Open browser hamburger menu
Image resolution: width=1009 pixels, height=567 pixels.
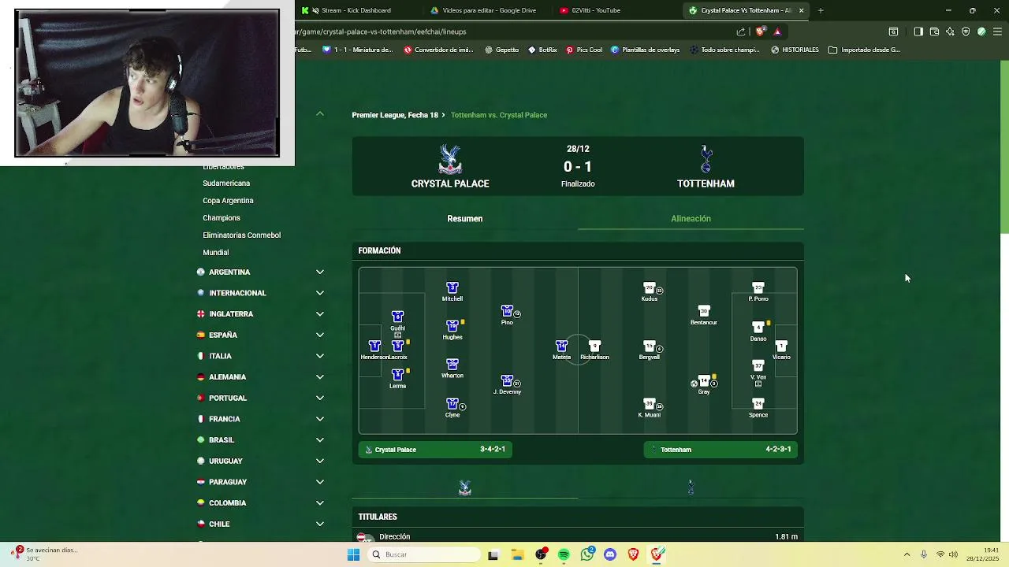tap(997, 31)
